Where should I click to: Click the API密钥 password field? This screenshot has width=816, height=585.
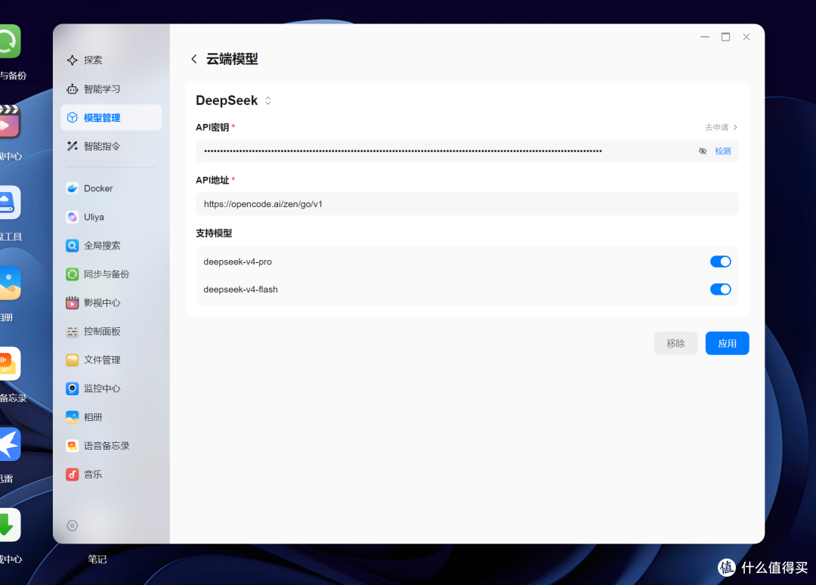coord(468,151)
